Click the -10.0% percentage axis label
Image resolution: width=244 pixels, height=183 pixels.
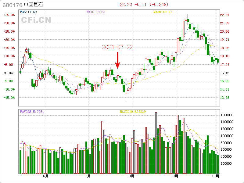coord(9,89)
